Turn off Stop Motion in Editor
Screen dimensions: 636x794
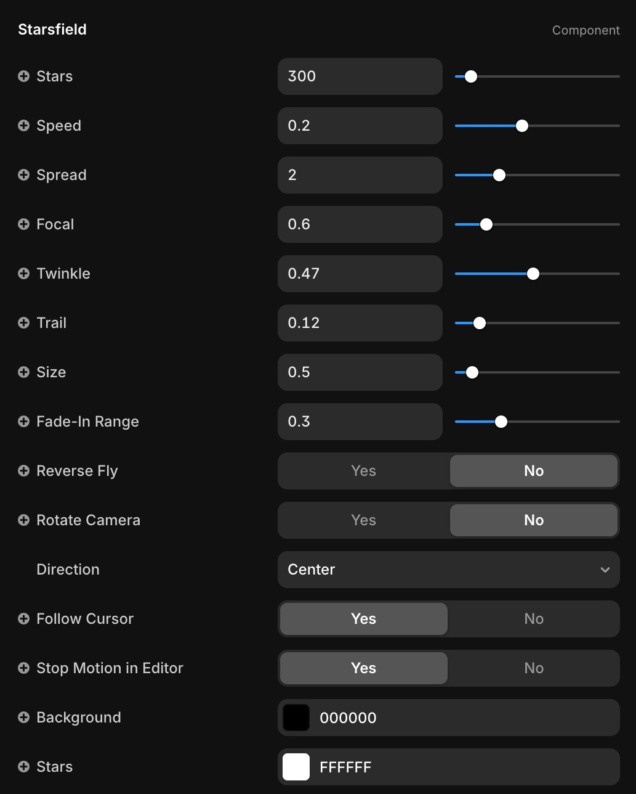533,668
